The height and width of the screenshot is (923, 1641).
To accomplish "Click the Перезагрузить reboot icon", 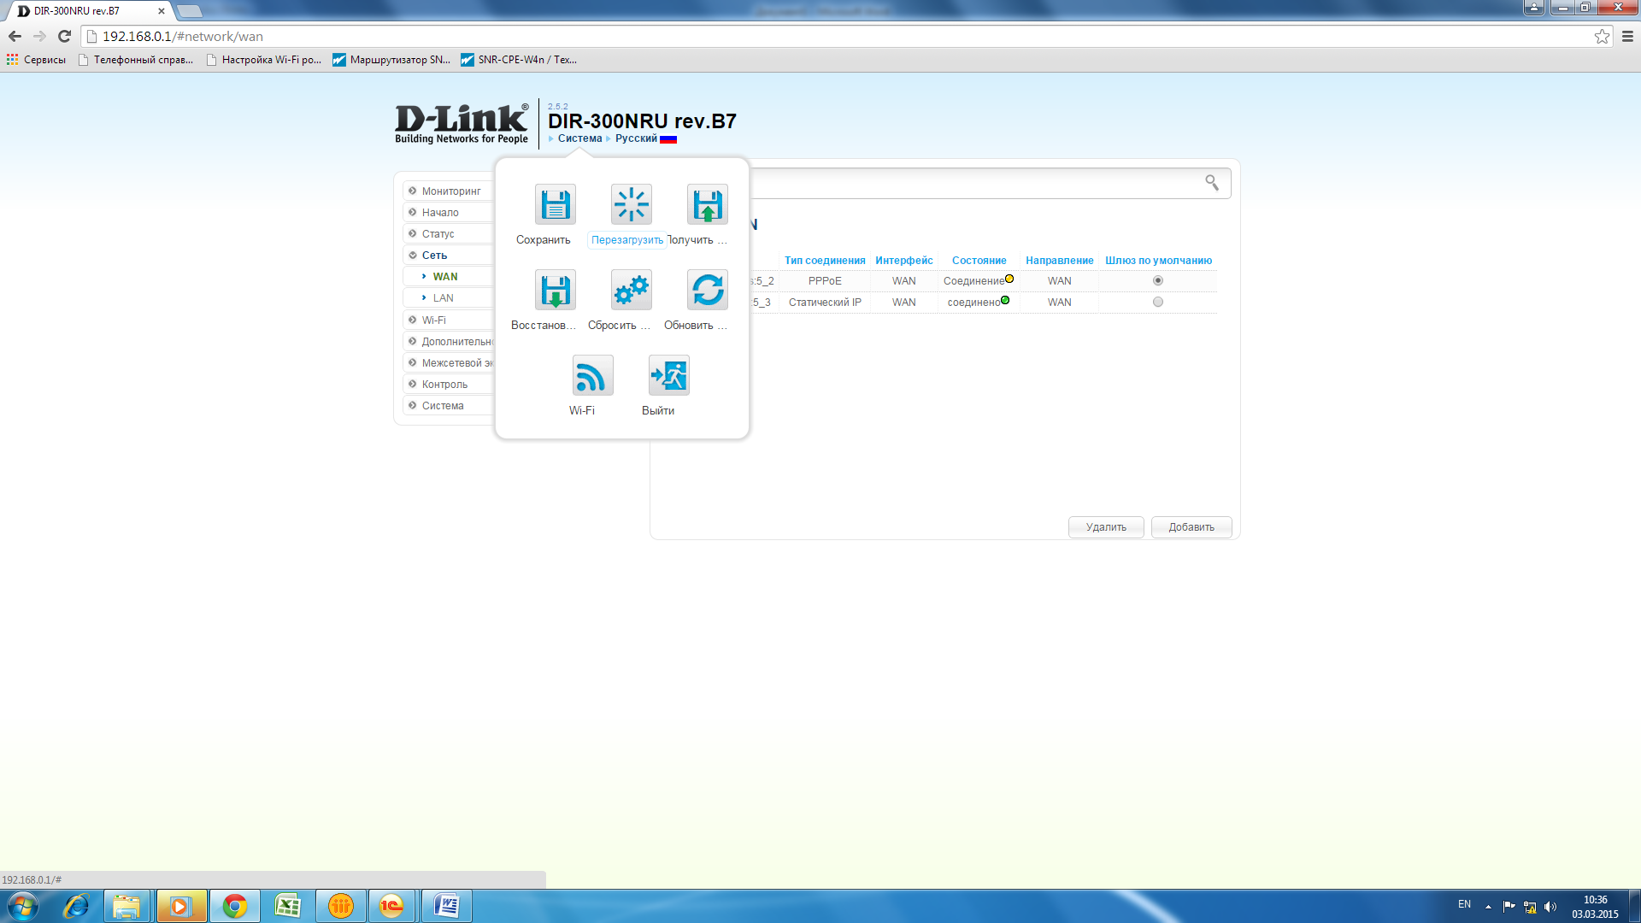I will tap(631, 205).
